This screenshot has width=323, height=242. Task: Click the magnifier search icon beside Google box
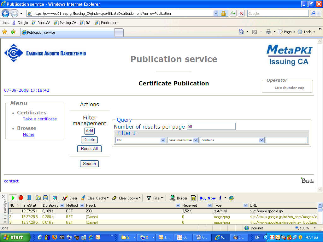tap(313, 13)
